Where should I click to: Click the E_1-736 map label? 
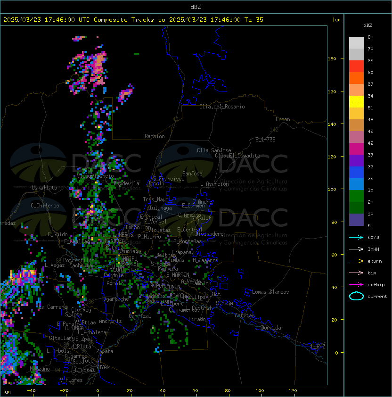point(265,140)
